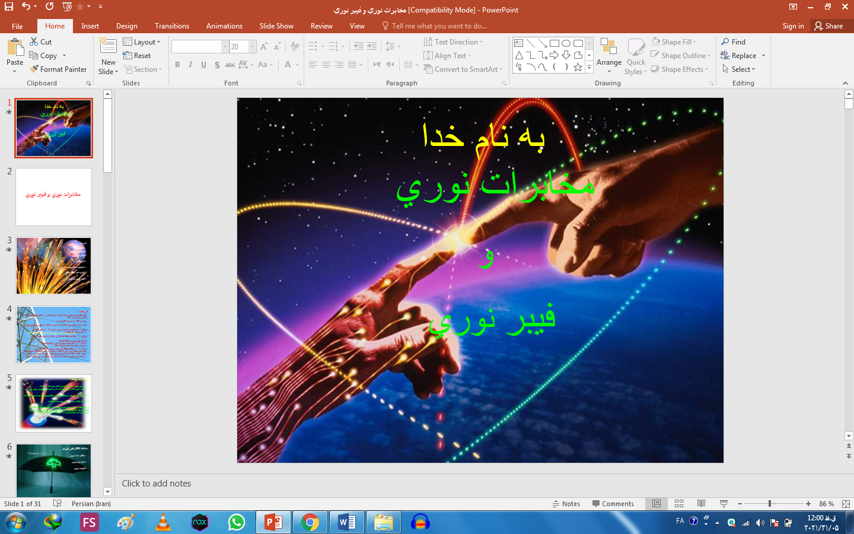Expand the Select dropdown in Editing
The image size is (854, 534).
click(739, 69)
